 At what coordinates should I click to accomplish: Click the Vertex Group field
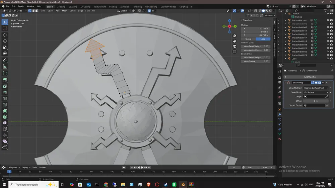(x=314, y=105)
